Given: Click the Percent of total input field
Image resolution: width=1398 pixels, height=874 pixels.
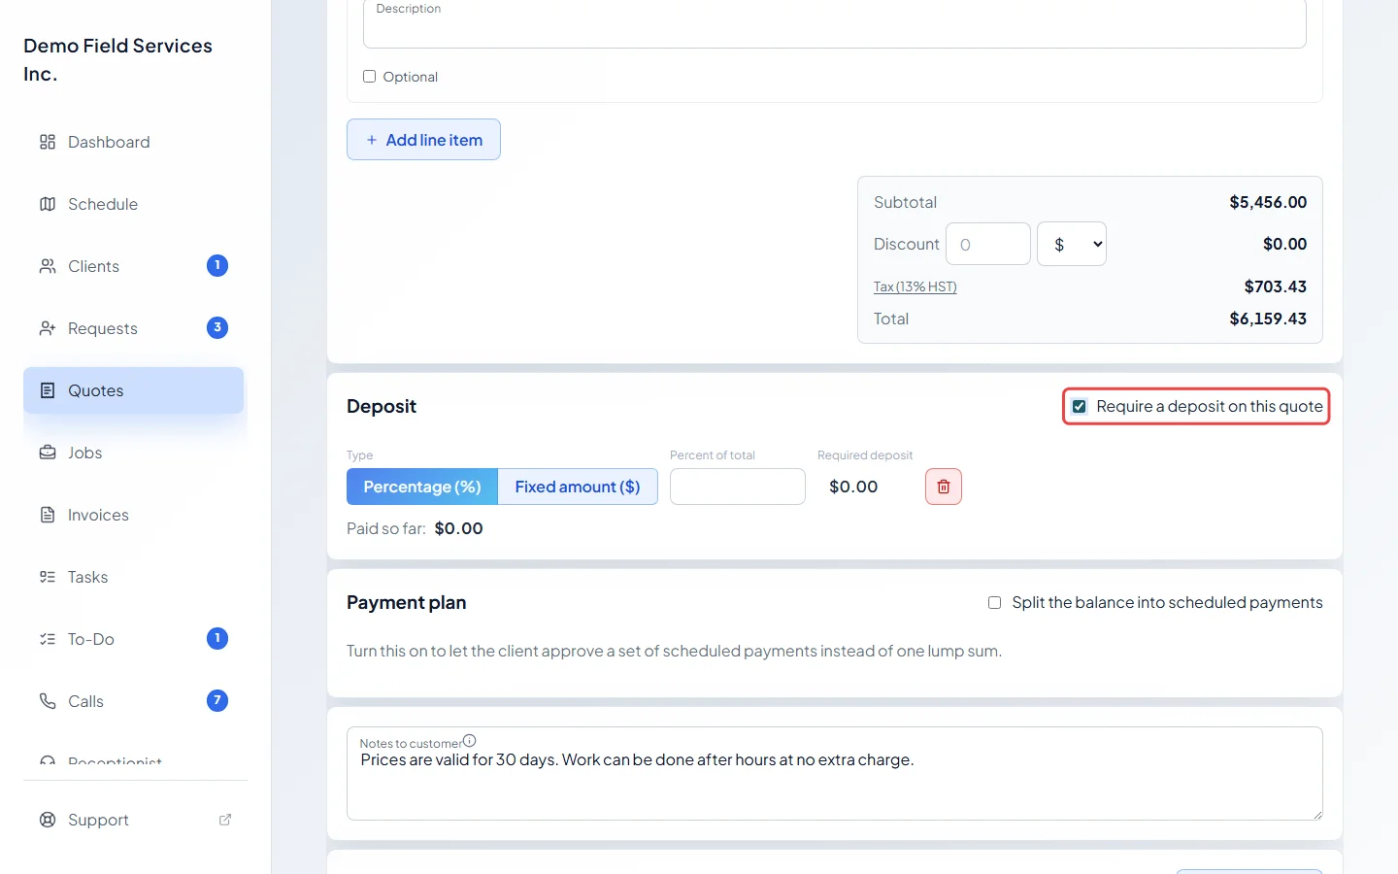Looking at the screenshot, I should 738,487.
